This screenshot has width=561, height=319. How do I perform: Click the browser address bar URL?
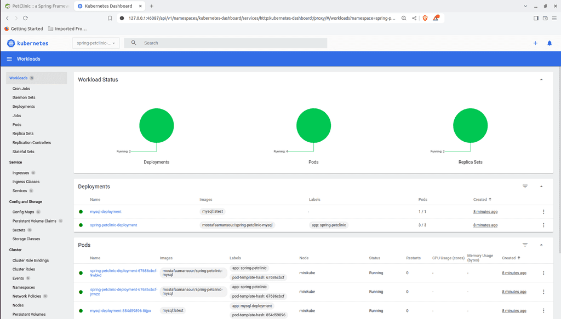click(262, 18)
